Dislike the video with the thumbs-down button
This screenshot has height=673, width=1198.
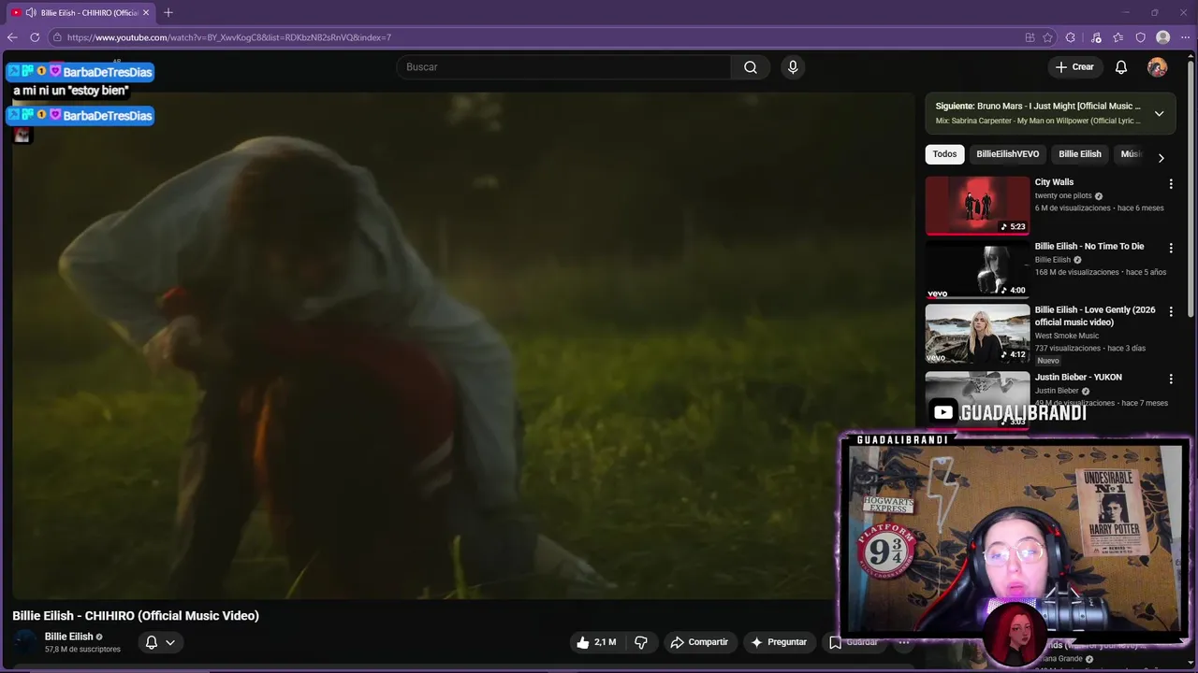(641, 642)
